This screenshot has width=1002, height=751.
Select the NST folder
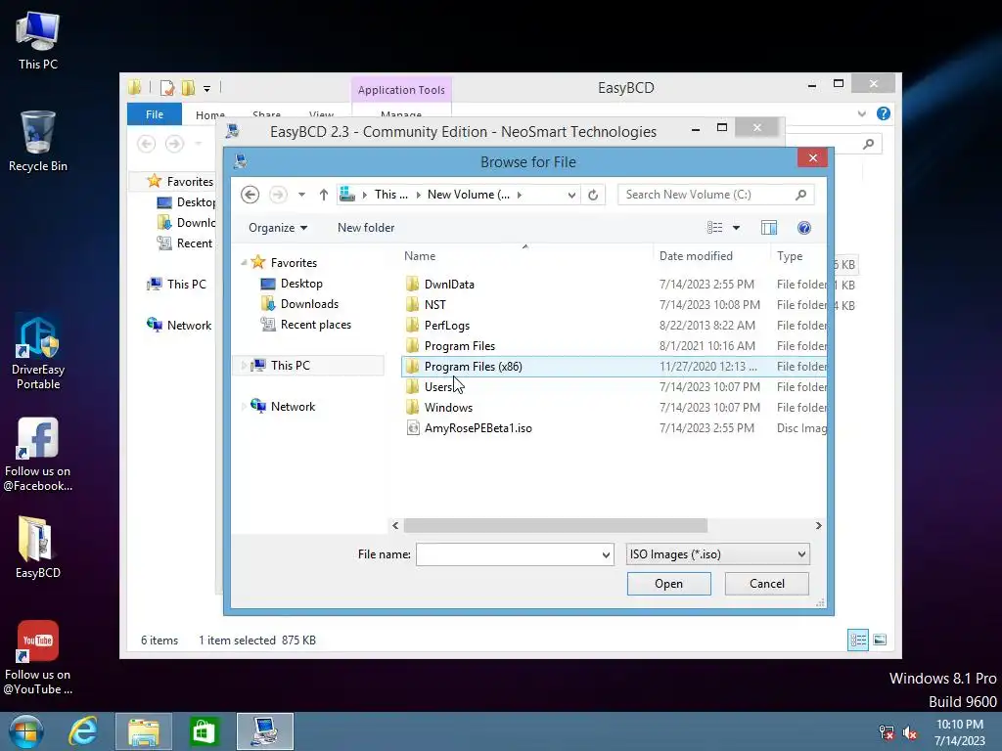[435, 305]
